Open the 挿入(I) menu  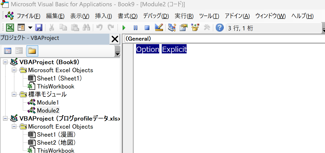click(103, 16)
